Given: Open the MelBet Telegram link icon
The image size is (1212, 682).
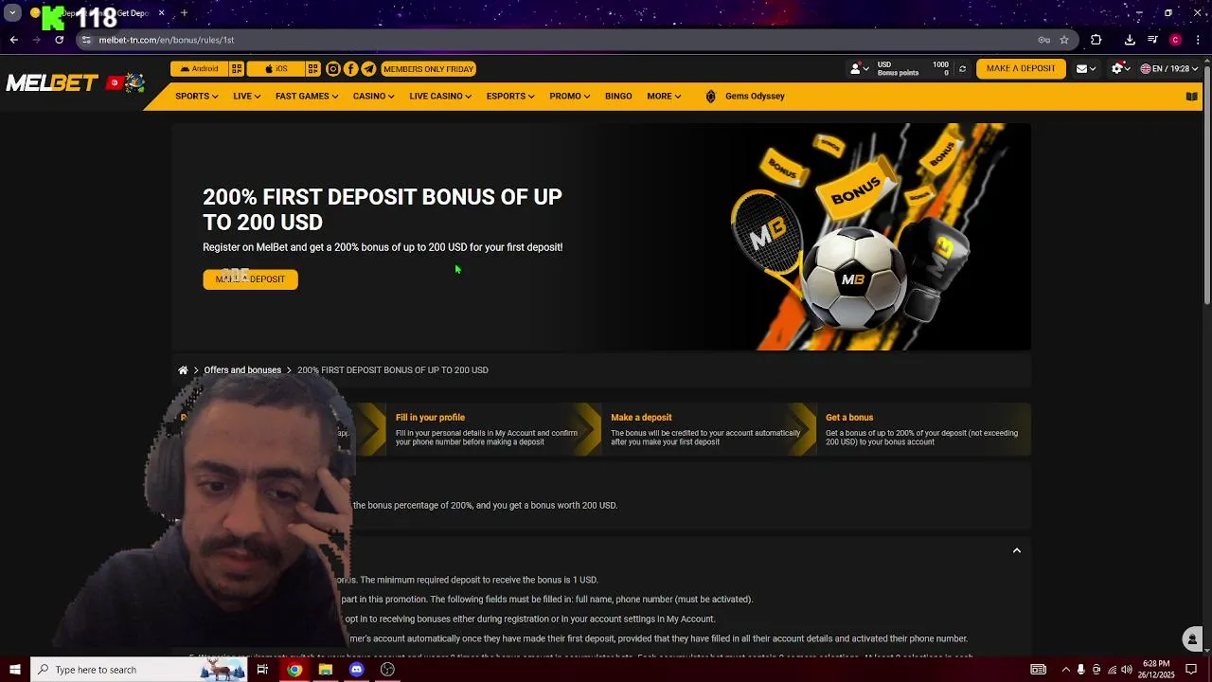Looking at the screenshot, I should click(x=369, y=69).
